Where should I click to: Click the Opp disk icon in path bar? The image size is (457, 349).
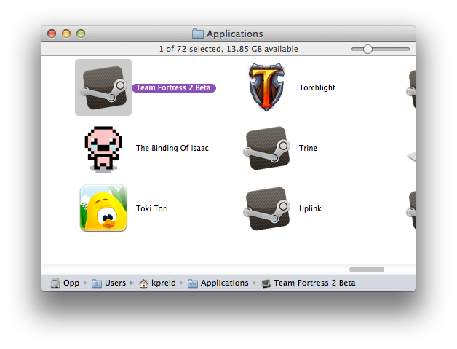point(55,283)
